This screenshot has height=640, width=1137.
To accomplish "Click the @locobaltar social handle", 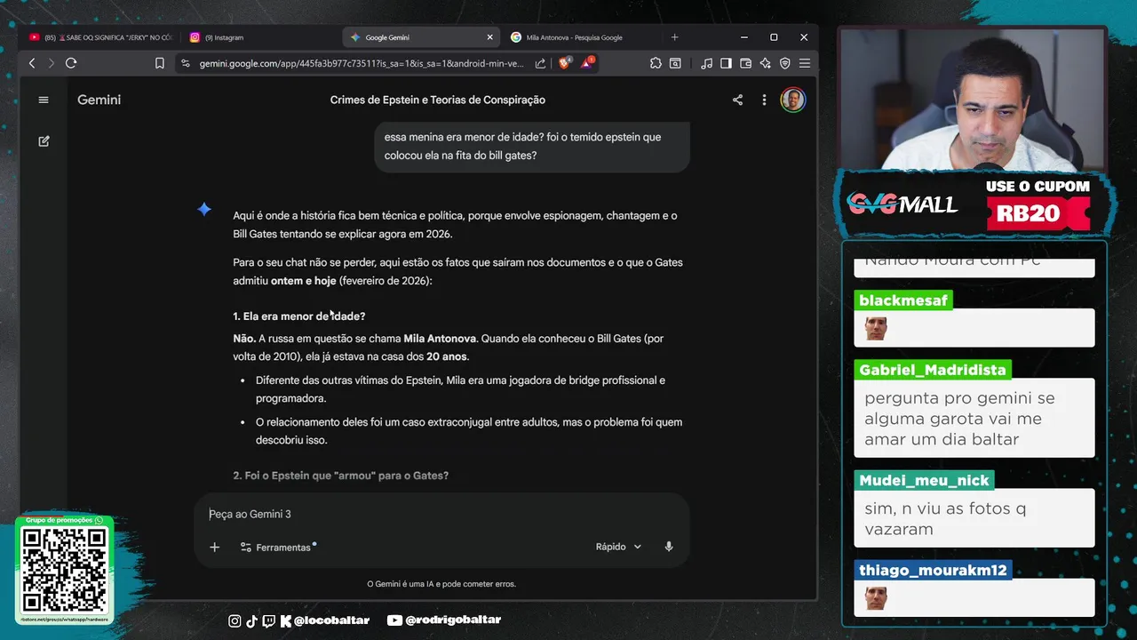I will (330, 620).
